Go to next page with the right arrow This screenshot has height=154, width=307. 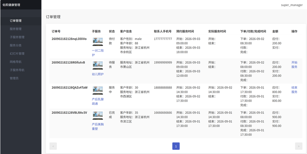pos(299,146)
